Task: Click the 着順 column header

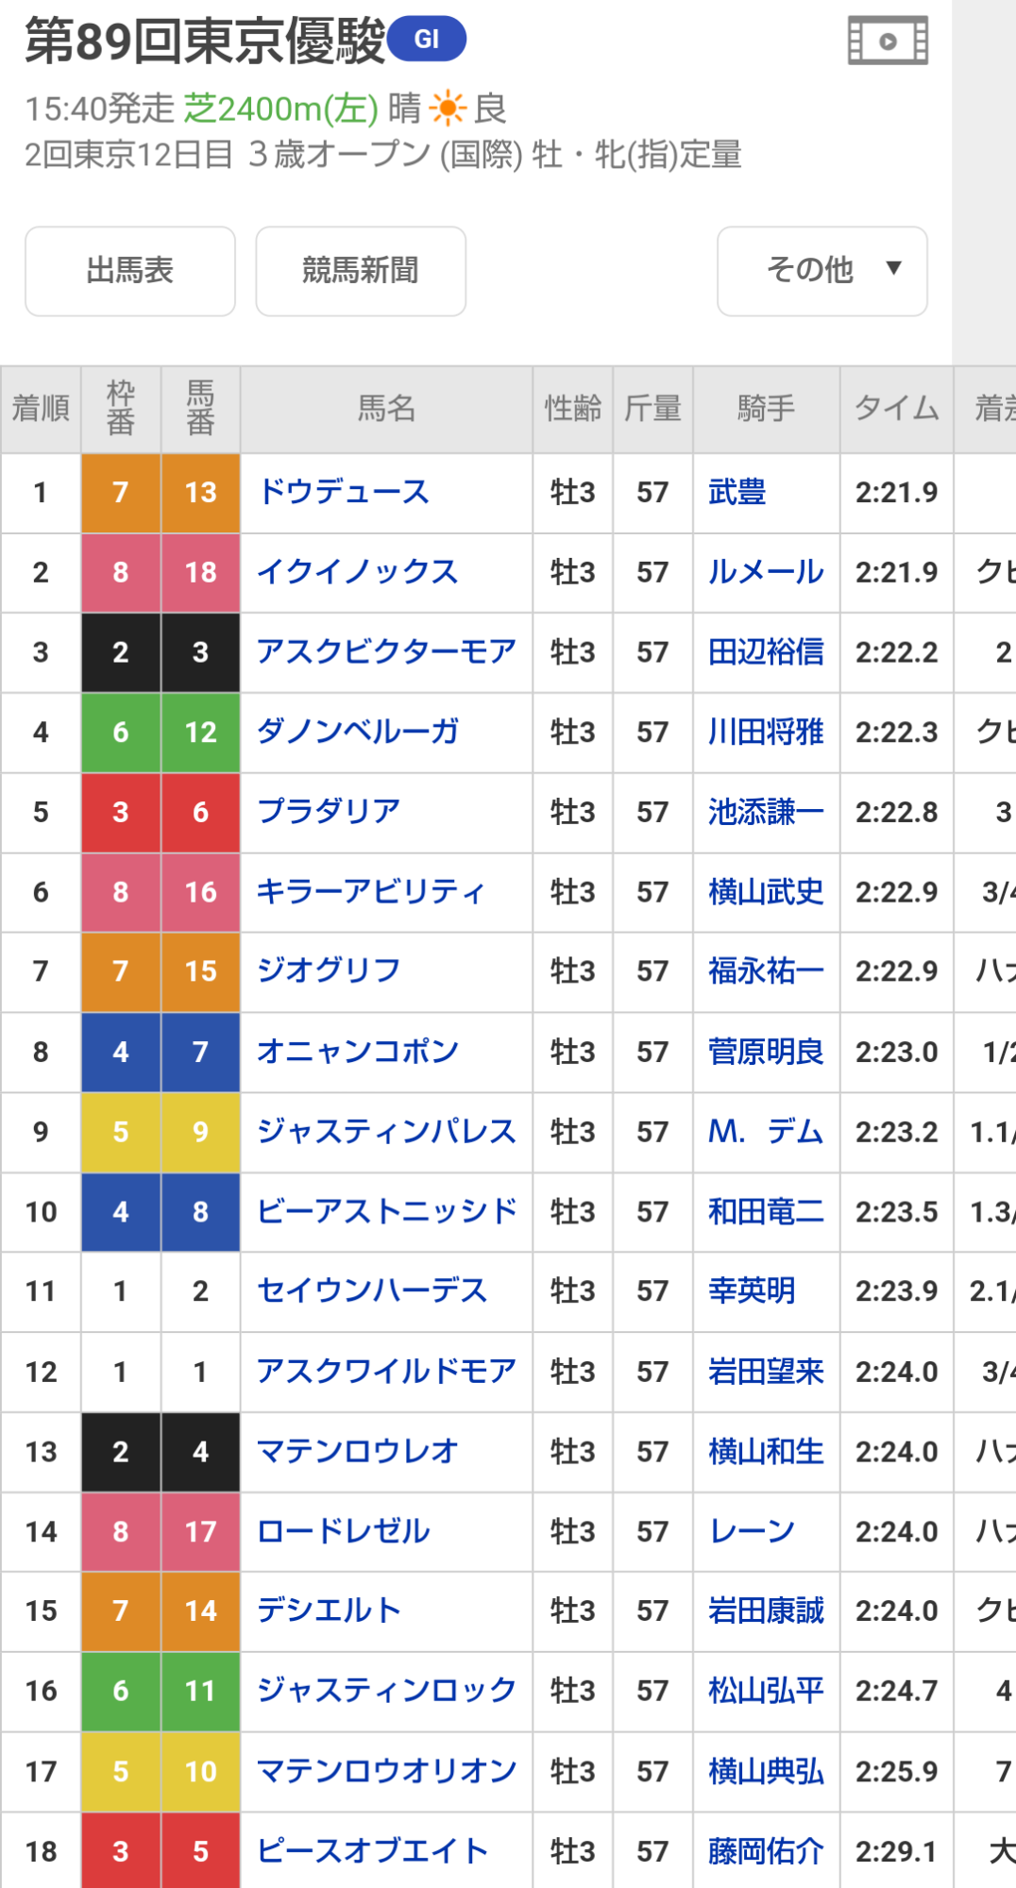Action: click(41, 409)
